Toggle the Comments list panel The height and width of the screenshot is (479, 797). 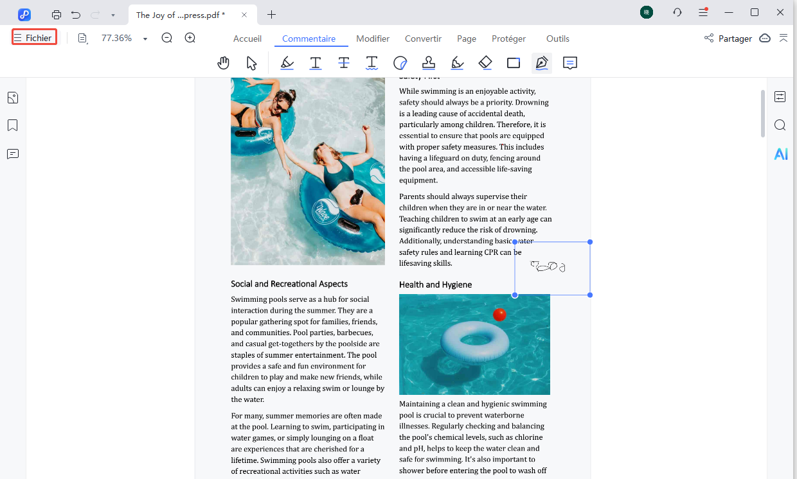12,153
